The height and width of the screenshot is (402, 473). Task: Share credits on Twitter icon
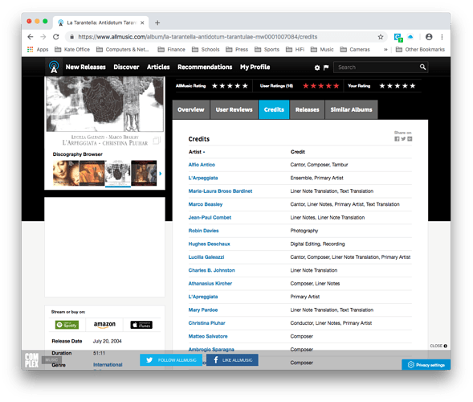(403, 139)
